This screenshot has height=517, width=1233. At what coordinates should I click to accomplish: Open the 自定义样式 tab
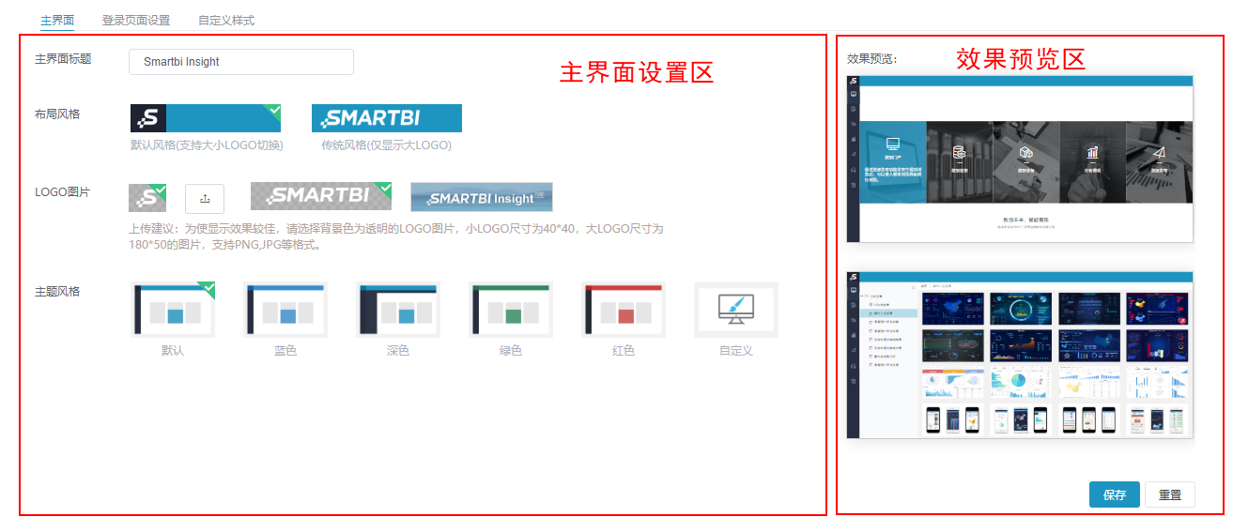coord(226,20)
